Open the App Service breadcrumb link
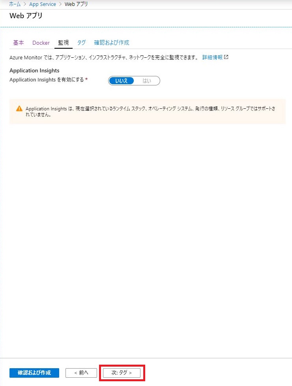 pos(43,4)
